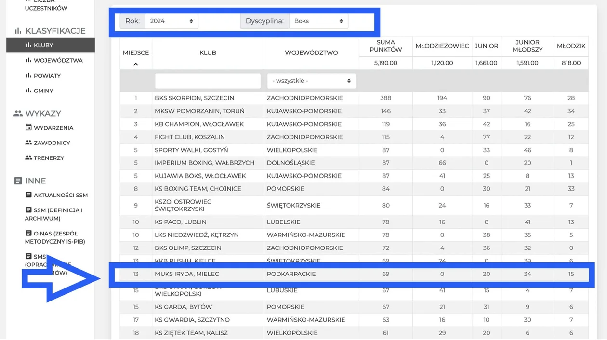
Task: Click the Powiaty bar chart icon
Action: [28, 75]
